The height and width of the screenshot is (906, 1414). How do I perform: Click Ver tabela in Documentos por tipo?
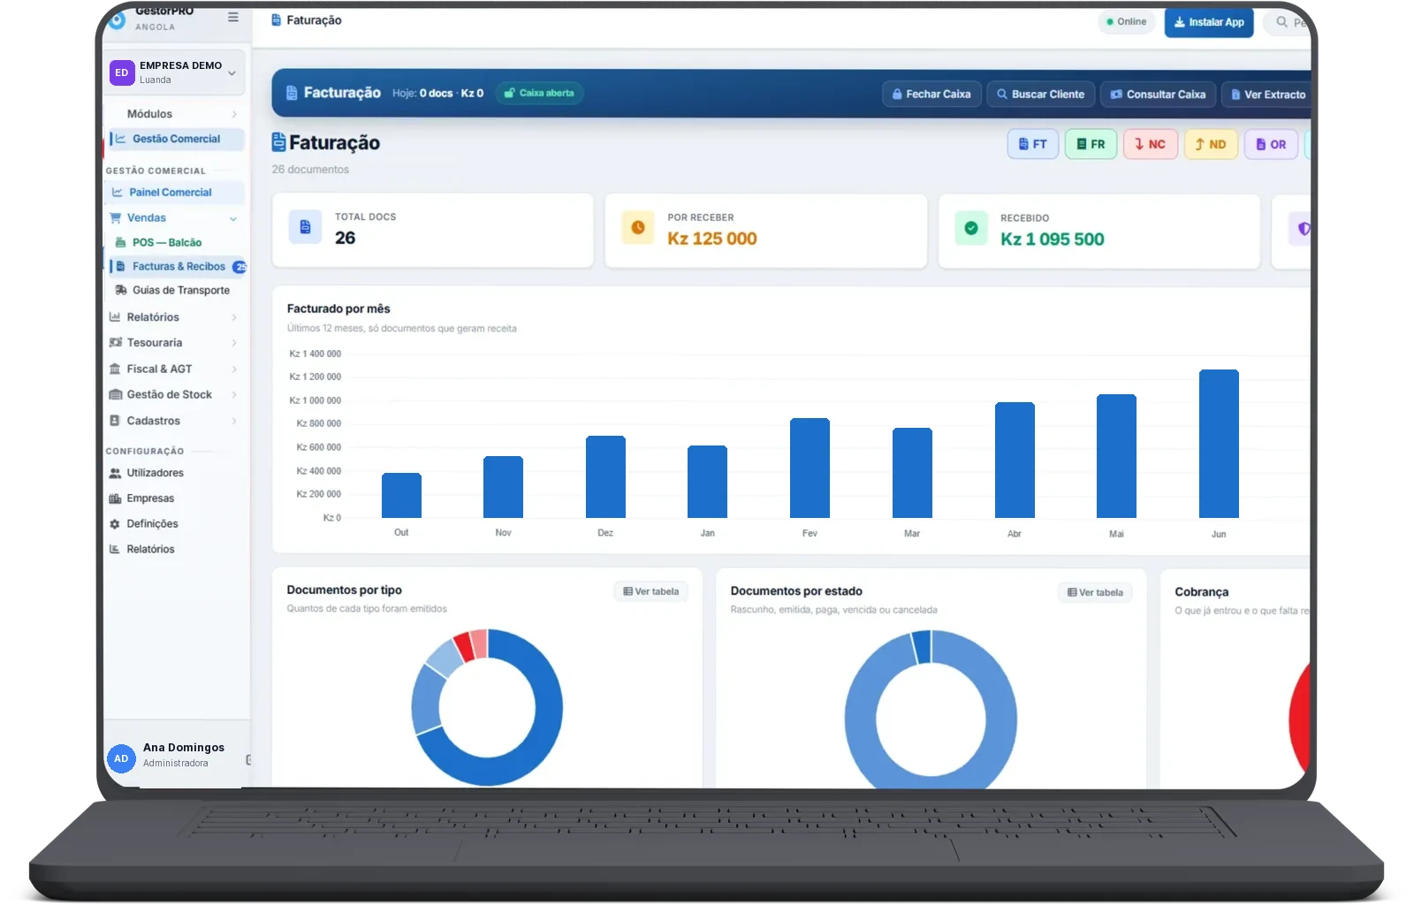pos(651,591)
